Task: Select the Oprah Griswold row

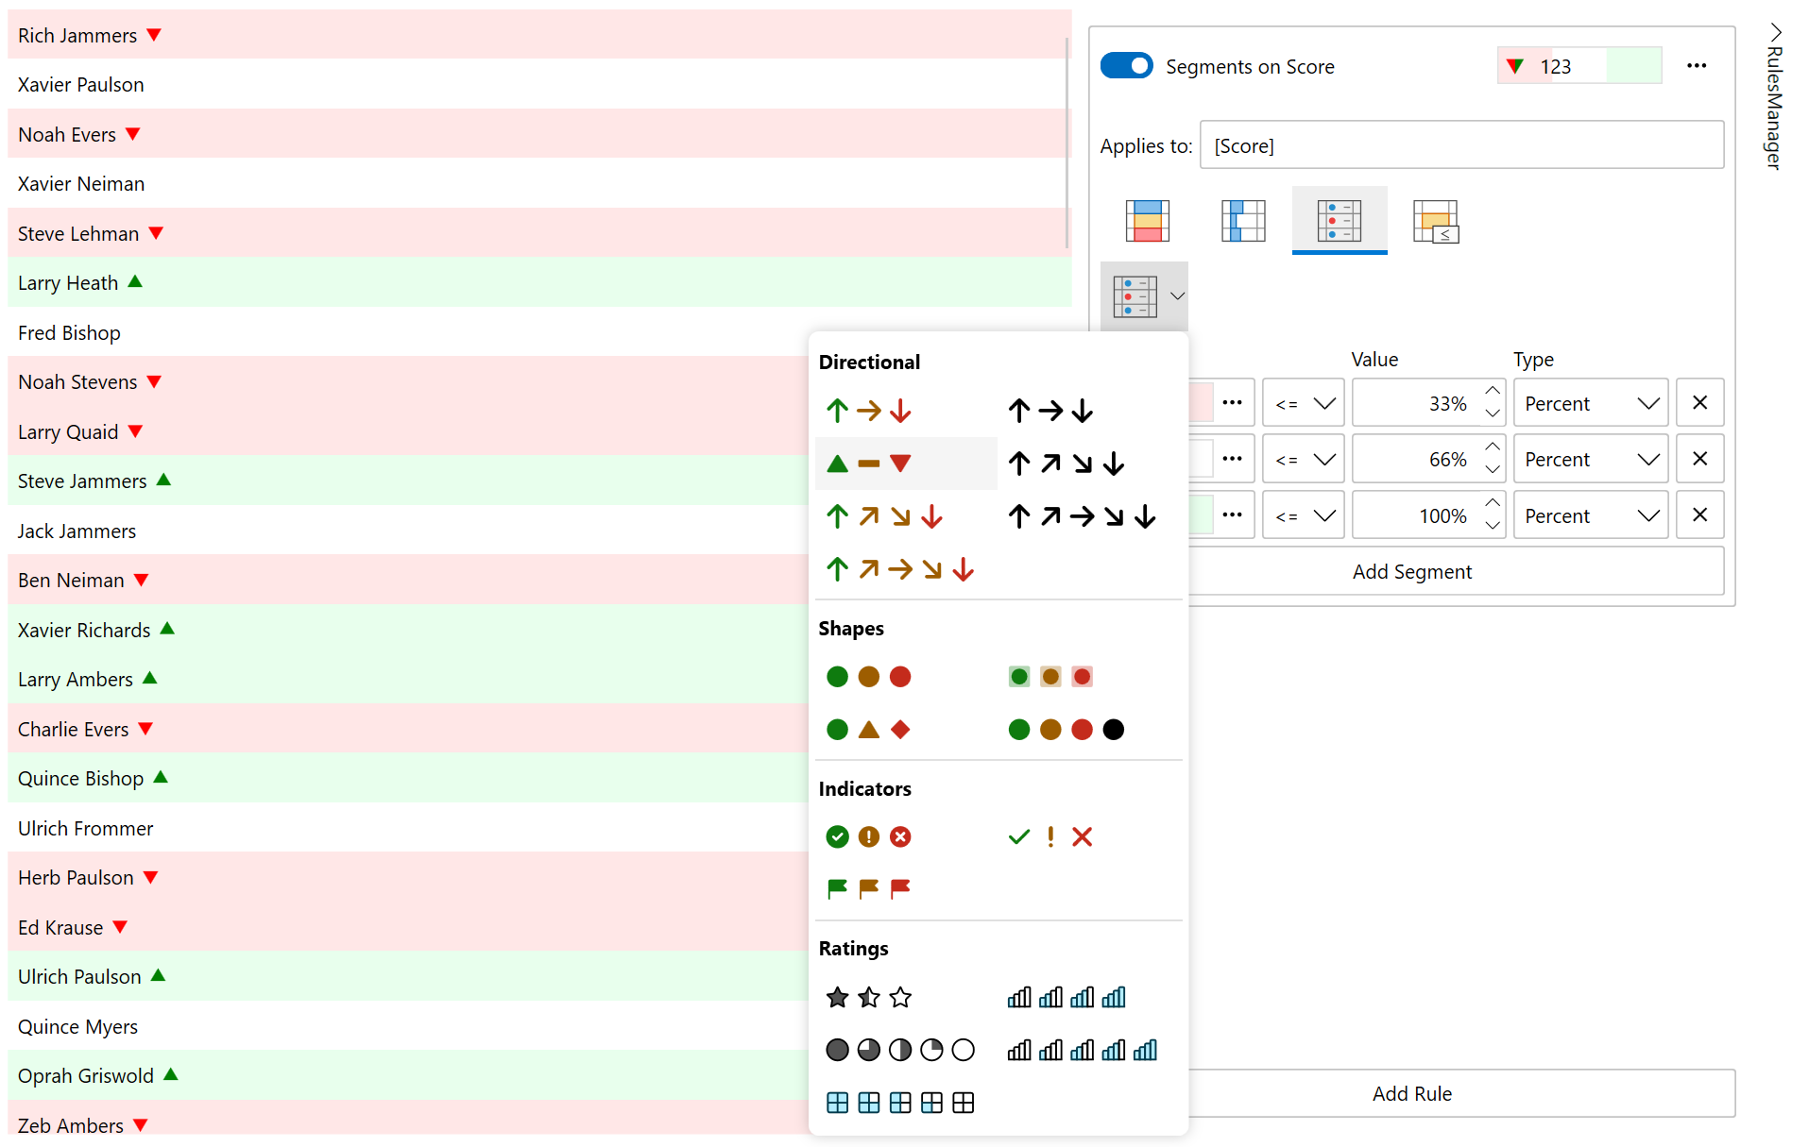Action: (408, 1075)
